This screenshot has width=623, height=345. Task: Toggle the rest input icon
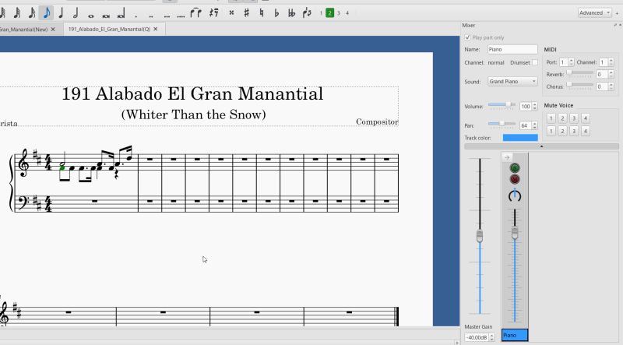pos(213,13)
